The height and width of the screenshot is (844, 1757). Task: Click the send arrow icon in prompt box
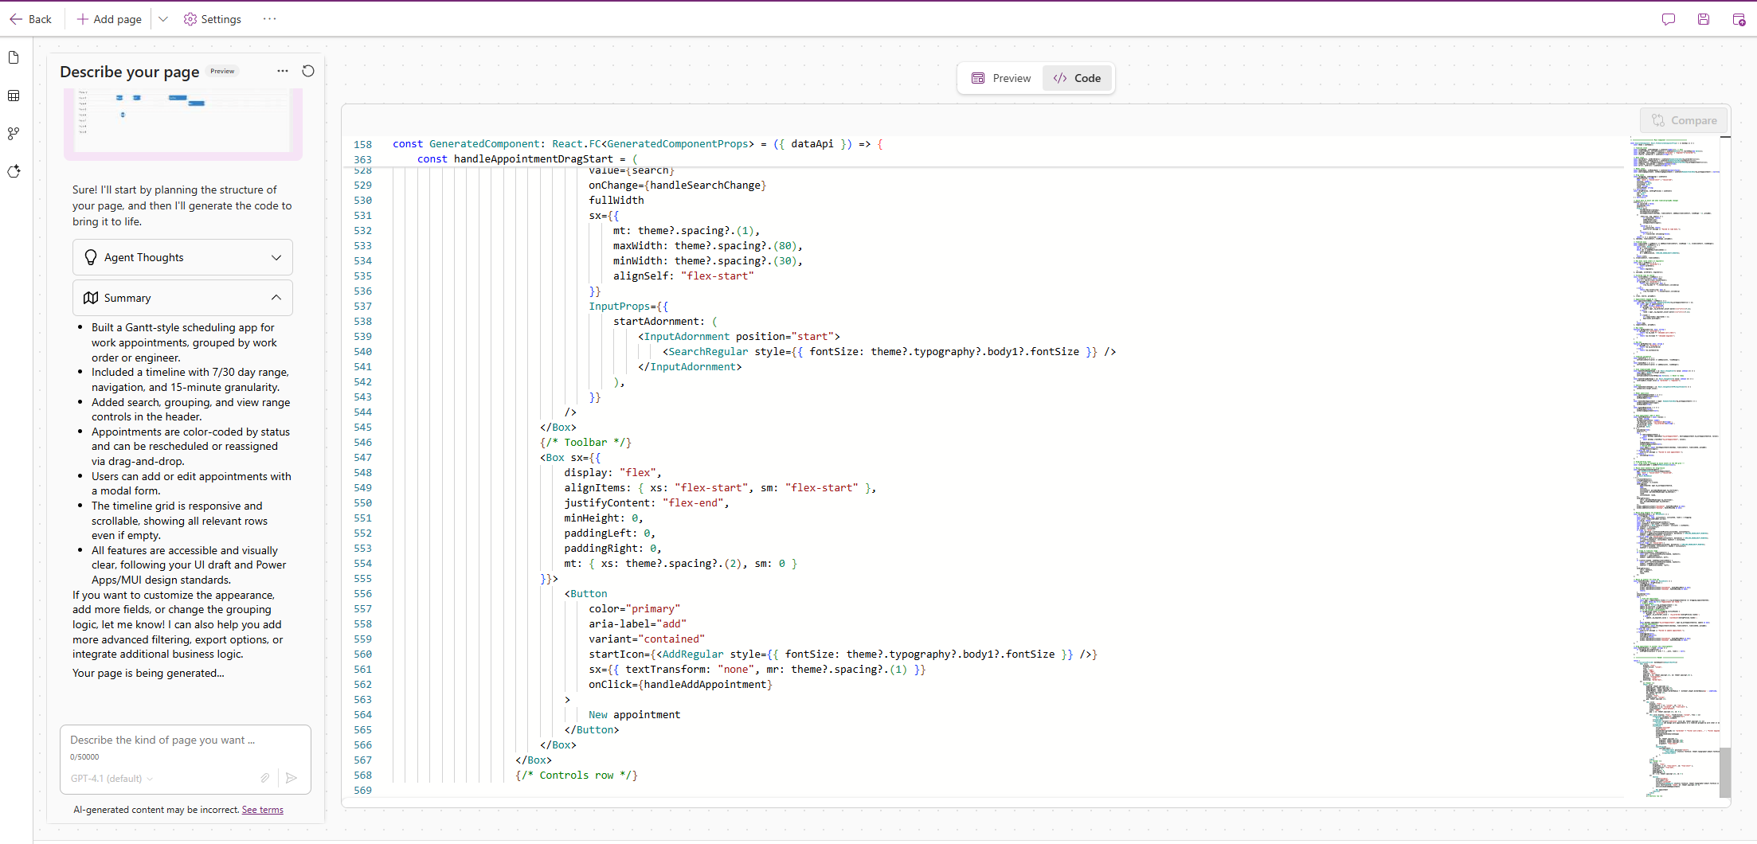click(292, 778)
